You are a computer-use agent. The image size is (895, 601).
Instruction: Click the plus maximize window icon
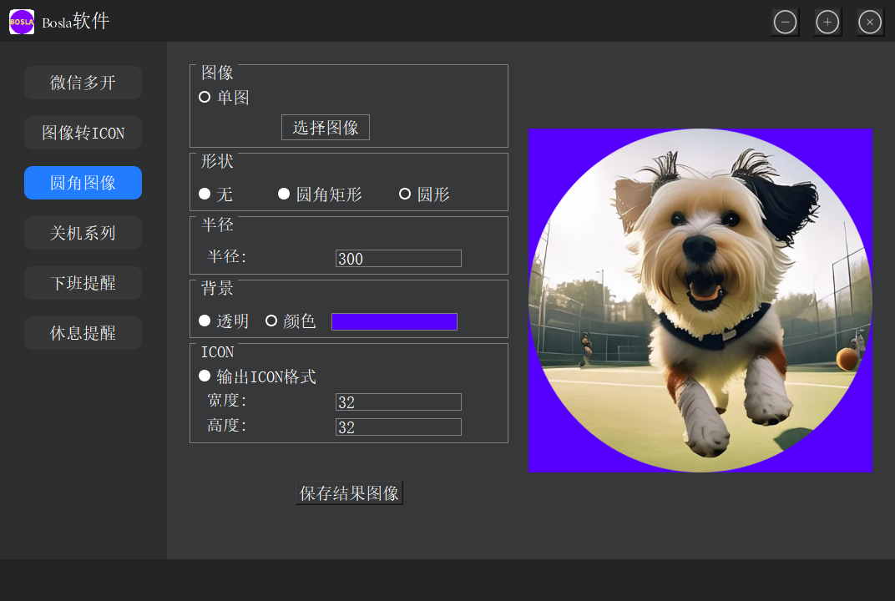point(827,23)
